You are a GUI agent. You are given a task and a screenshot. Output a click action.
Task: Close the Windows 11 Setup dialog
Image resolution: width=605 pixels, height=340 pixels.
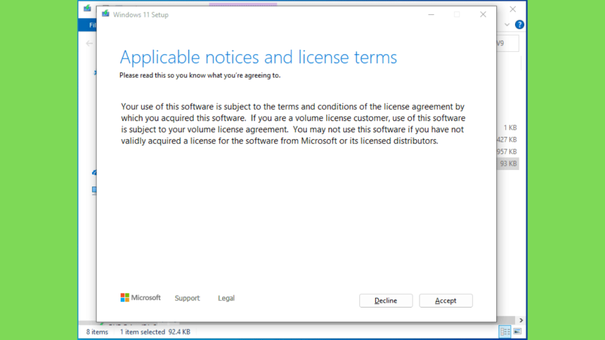483,15
